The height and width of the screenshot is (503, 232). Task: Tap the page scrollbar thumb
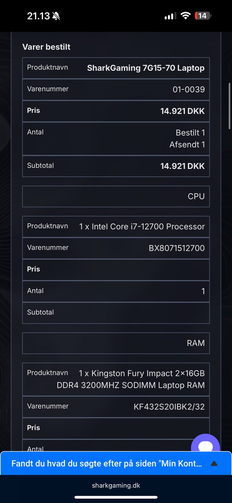pos(229,106)
